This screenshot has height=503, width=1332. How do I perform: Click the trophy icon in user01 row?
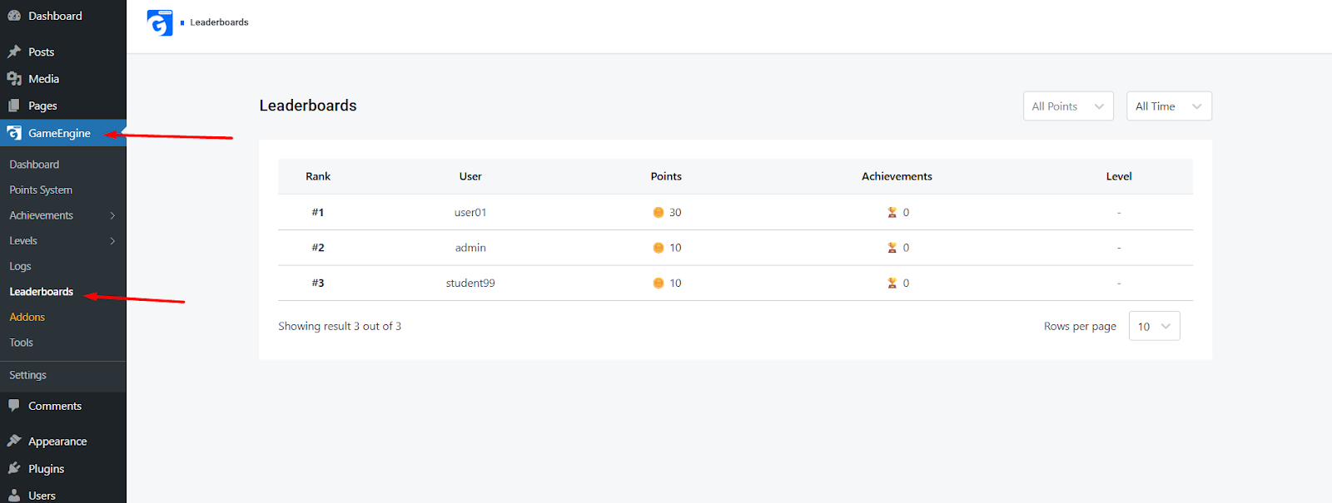tap(892, 213)
